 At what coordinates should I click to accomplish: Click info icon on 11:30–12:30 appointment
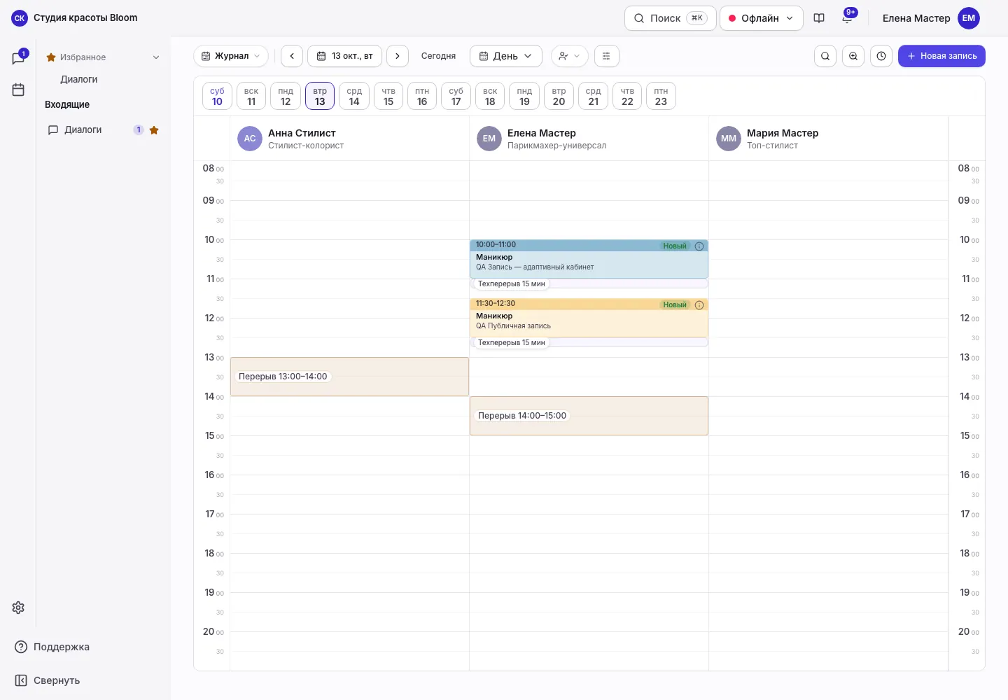tap(699, 305)
